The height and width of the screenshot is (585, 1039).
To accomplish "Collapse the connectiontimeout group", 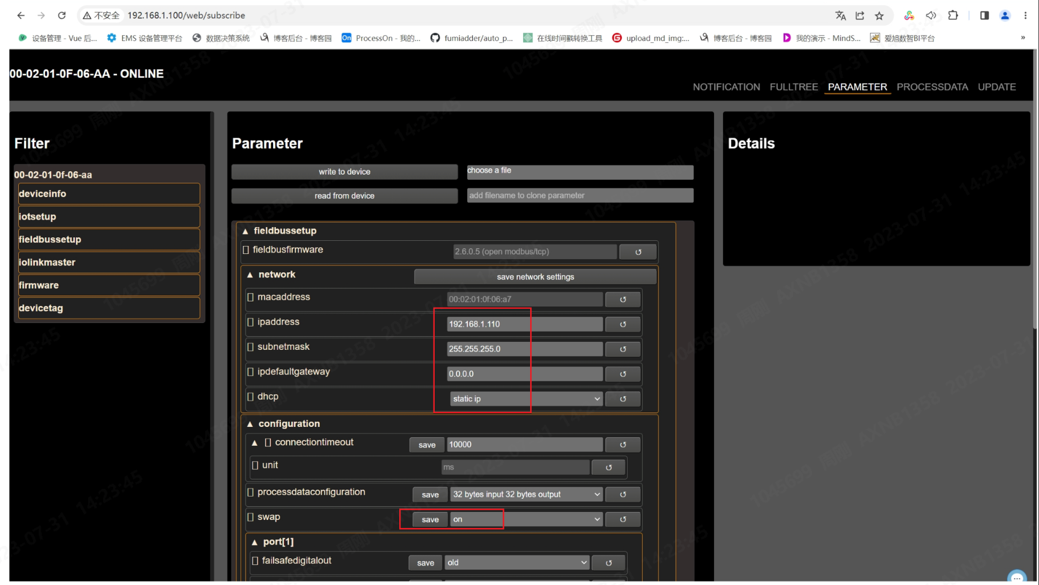I will click(255, 443).
